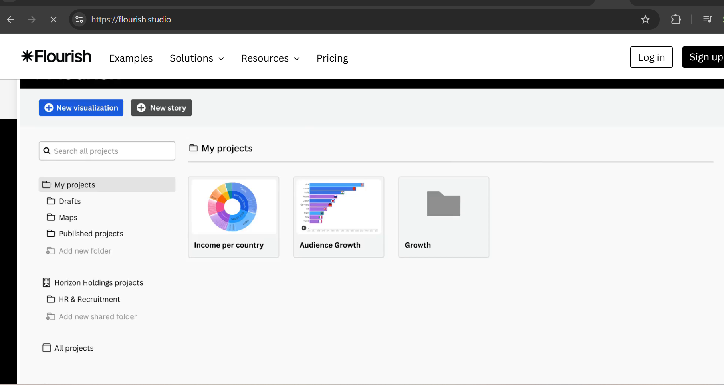Click the folder icon beside Maps
724x385 pixels.
51,217
